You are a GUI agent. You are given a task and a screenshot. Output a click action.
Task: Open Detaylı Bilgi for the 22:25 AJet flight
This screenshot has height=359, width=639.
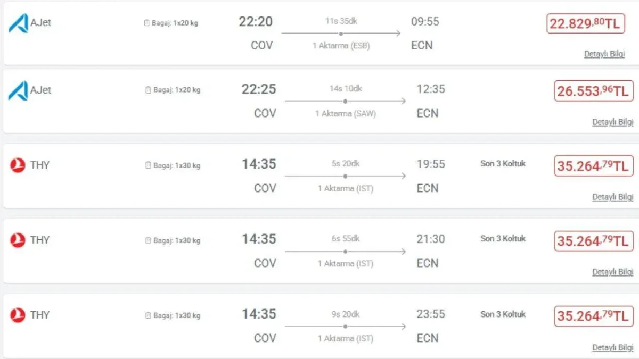[x=613, y=122]
